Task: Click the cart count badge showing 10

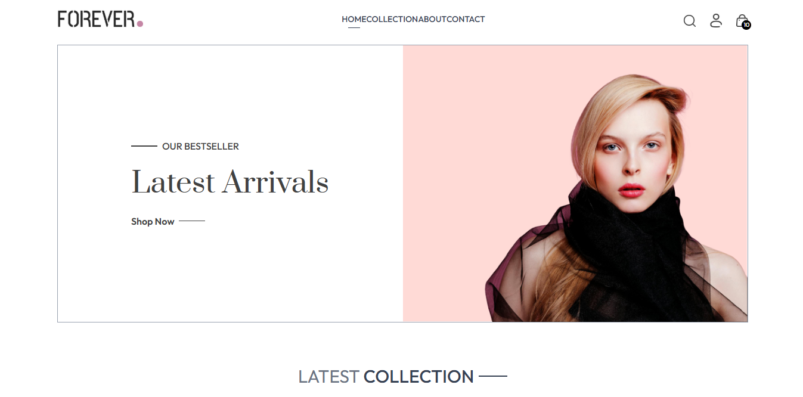Action: click(x=746, y=25)
